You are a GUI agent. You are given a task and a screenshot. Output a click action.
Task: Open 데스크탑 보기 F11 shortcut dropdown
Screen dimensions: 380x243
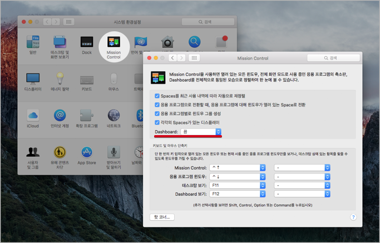pos(238,185)
